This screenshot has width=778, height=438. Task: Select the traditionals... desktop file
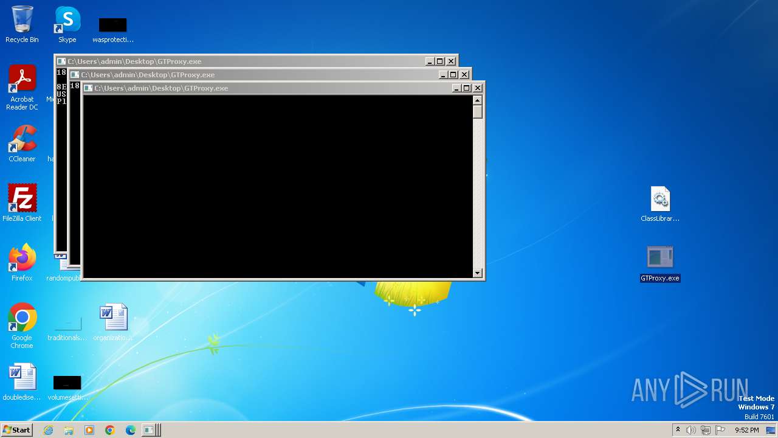[67, 327]
